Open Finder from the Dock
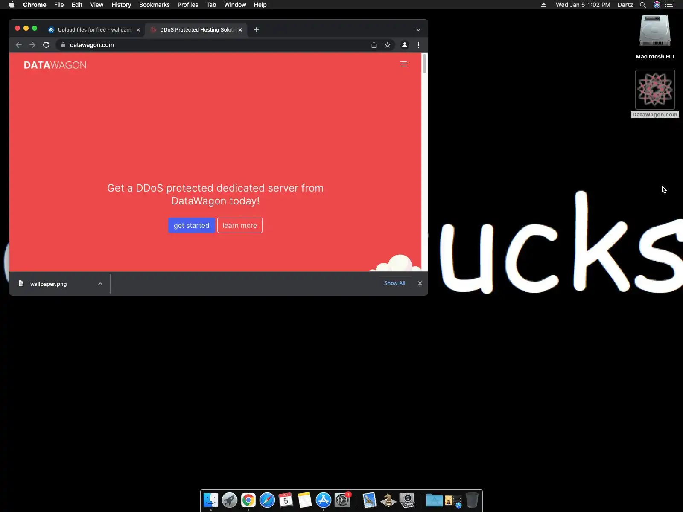Image resolution: width=683 pixels, height=512 pixels. pyautogui.click(x=211, y=500)
